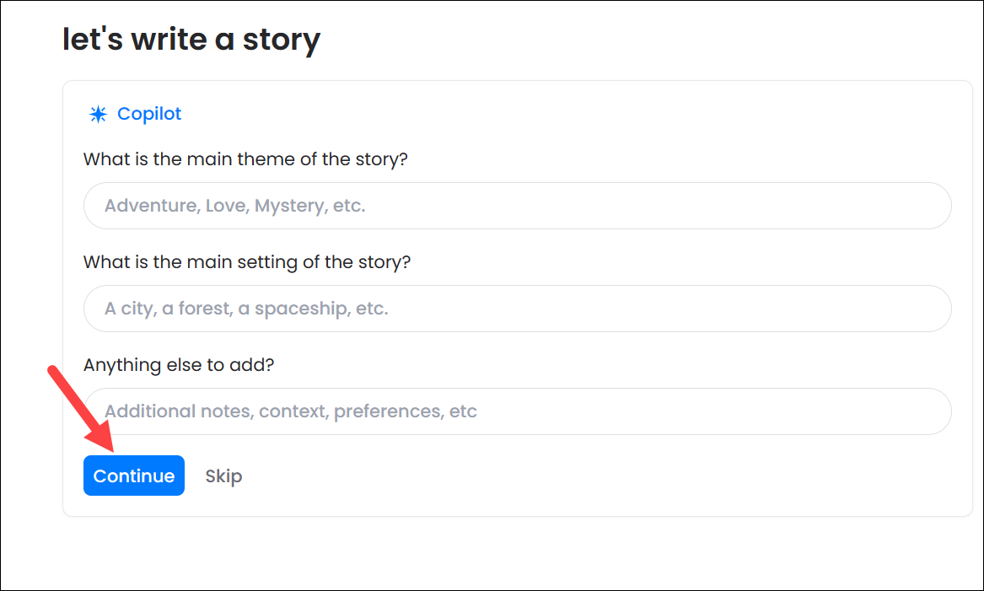Click the 'Anything else to add?' label
This screenshot has width=984, height=591.
179,365
